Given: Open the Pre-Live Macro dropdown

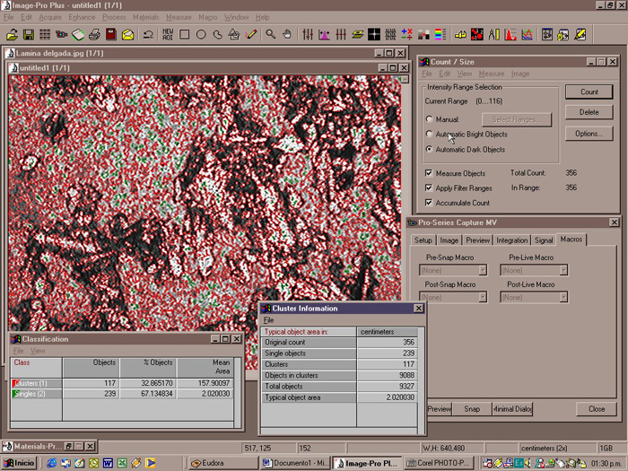Looking at the screenshot, I should pyautogui.click(x=563, y=270).
